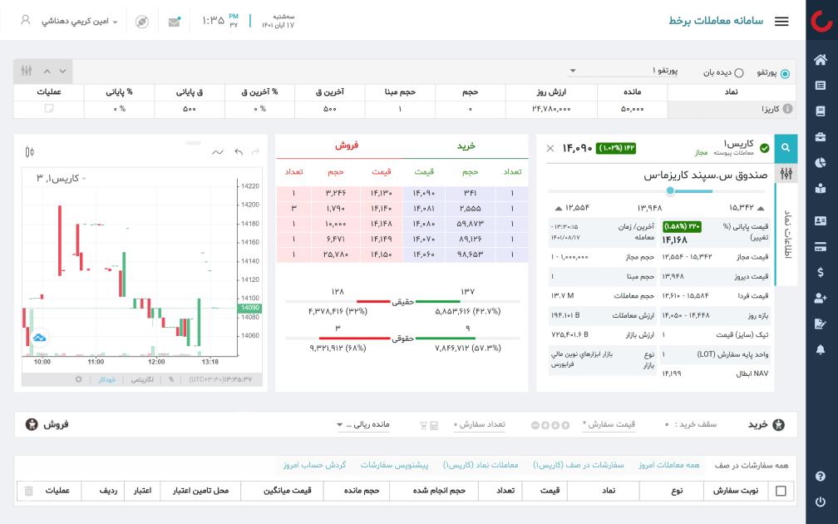Click the symbol search magnifier icon
Screen dimensions: 838x524
[786, 149]
